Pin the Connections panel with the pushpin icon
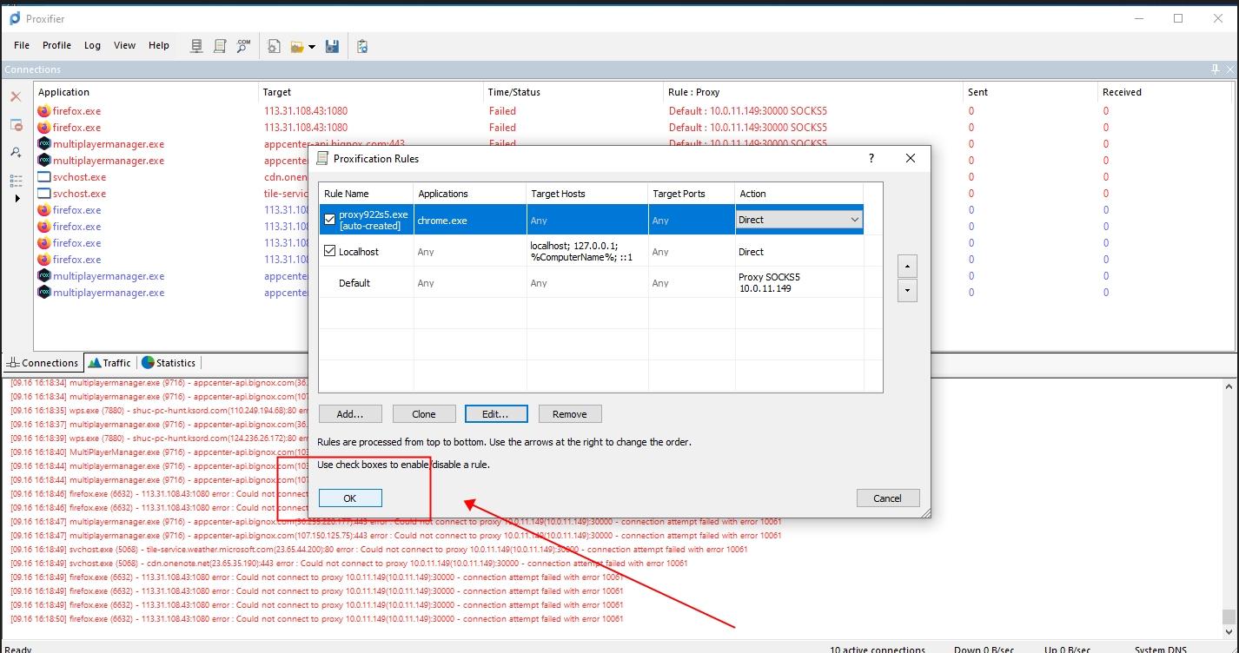1239x653 pixels. [1216, 69]
